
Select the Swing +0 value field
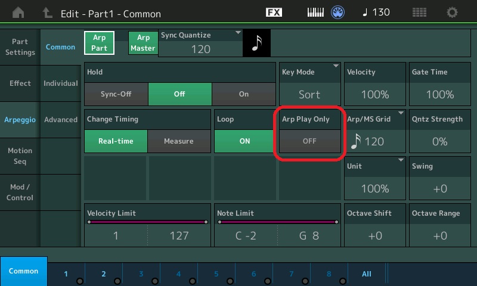click(439, 188)
